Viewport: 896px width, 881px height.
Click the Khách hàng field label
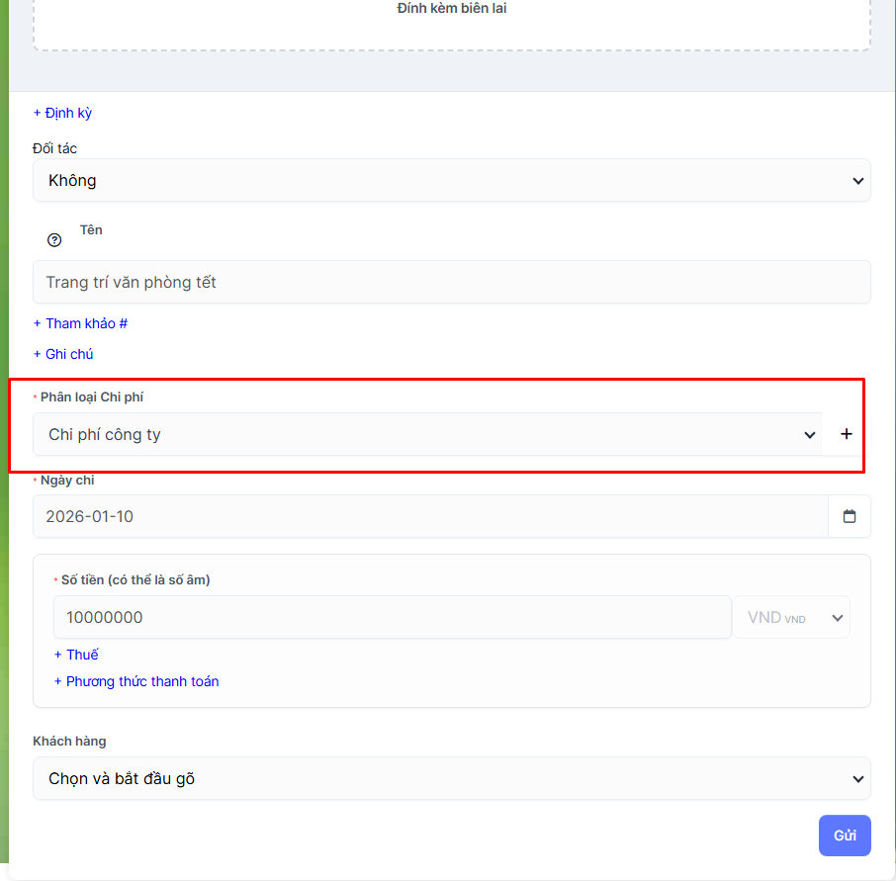click(69, 741)
